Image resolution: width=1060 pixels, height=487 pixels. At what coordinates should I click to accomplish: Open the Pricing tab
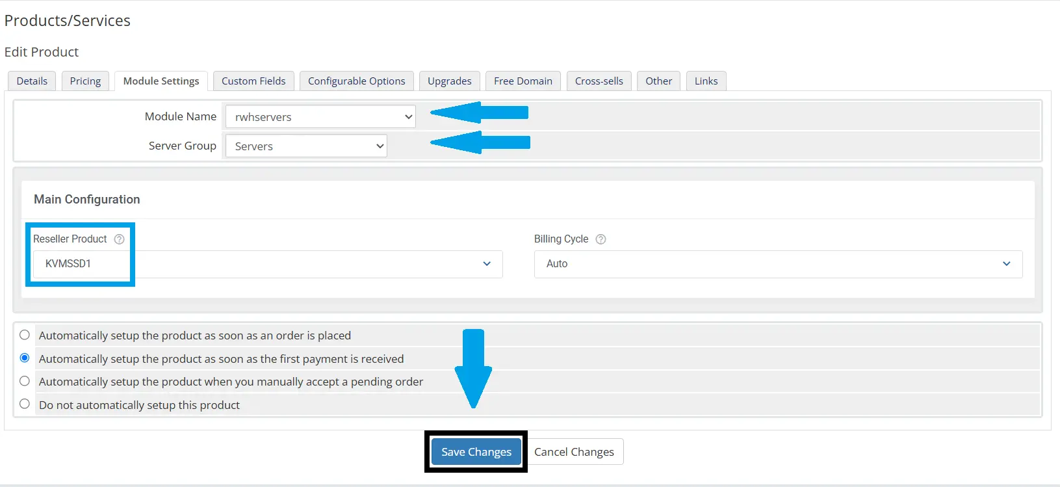click(x=85, y=81)
